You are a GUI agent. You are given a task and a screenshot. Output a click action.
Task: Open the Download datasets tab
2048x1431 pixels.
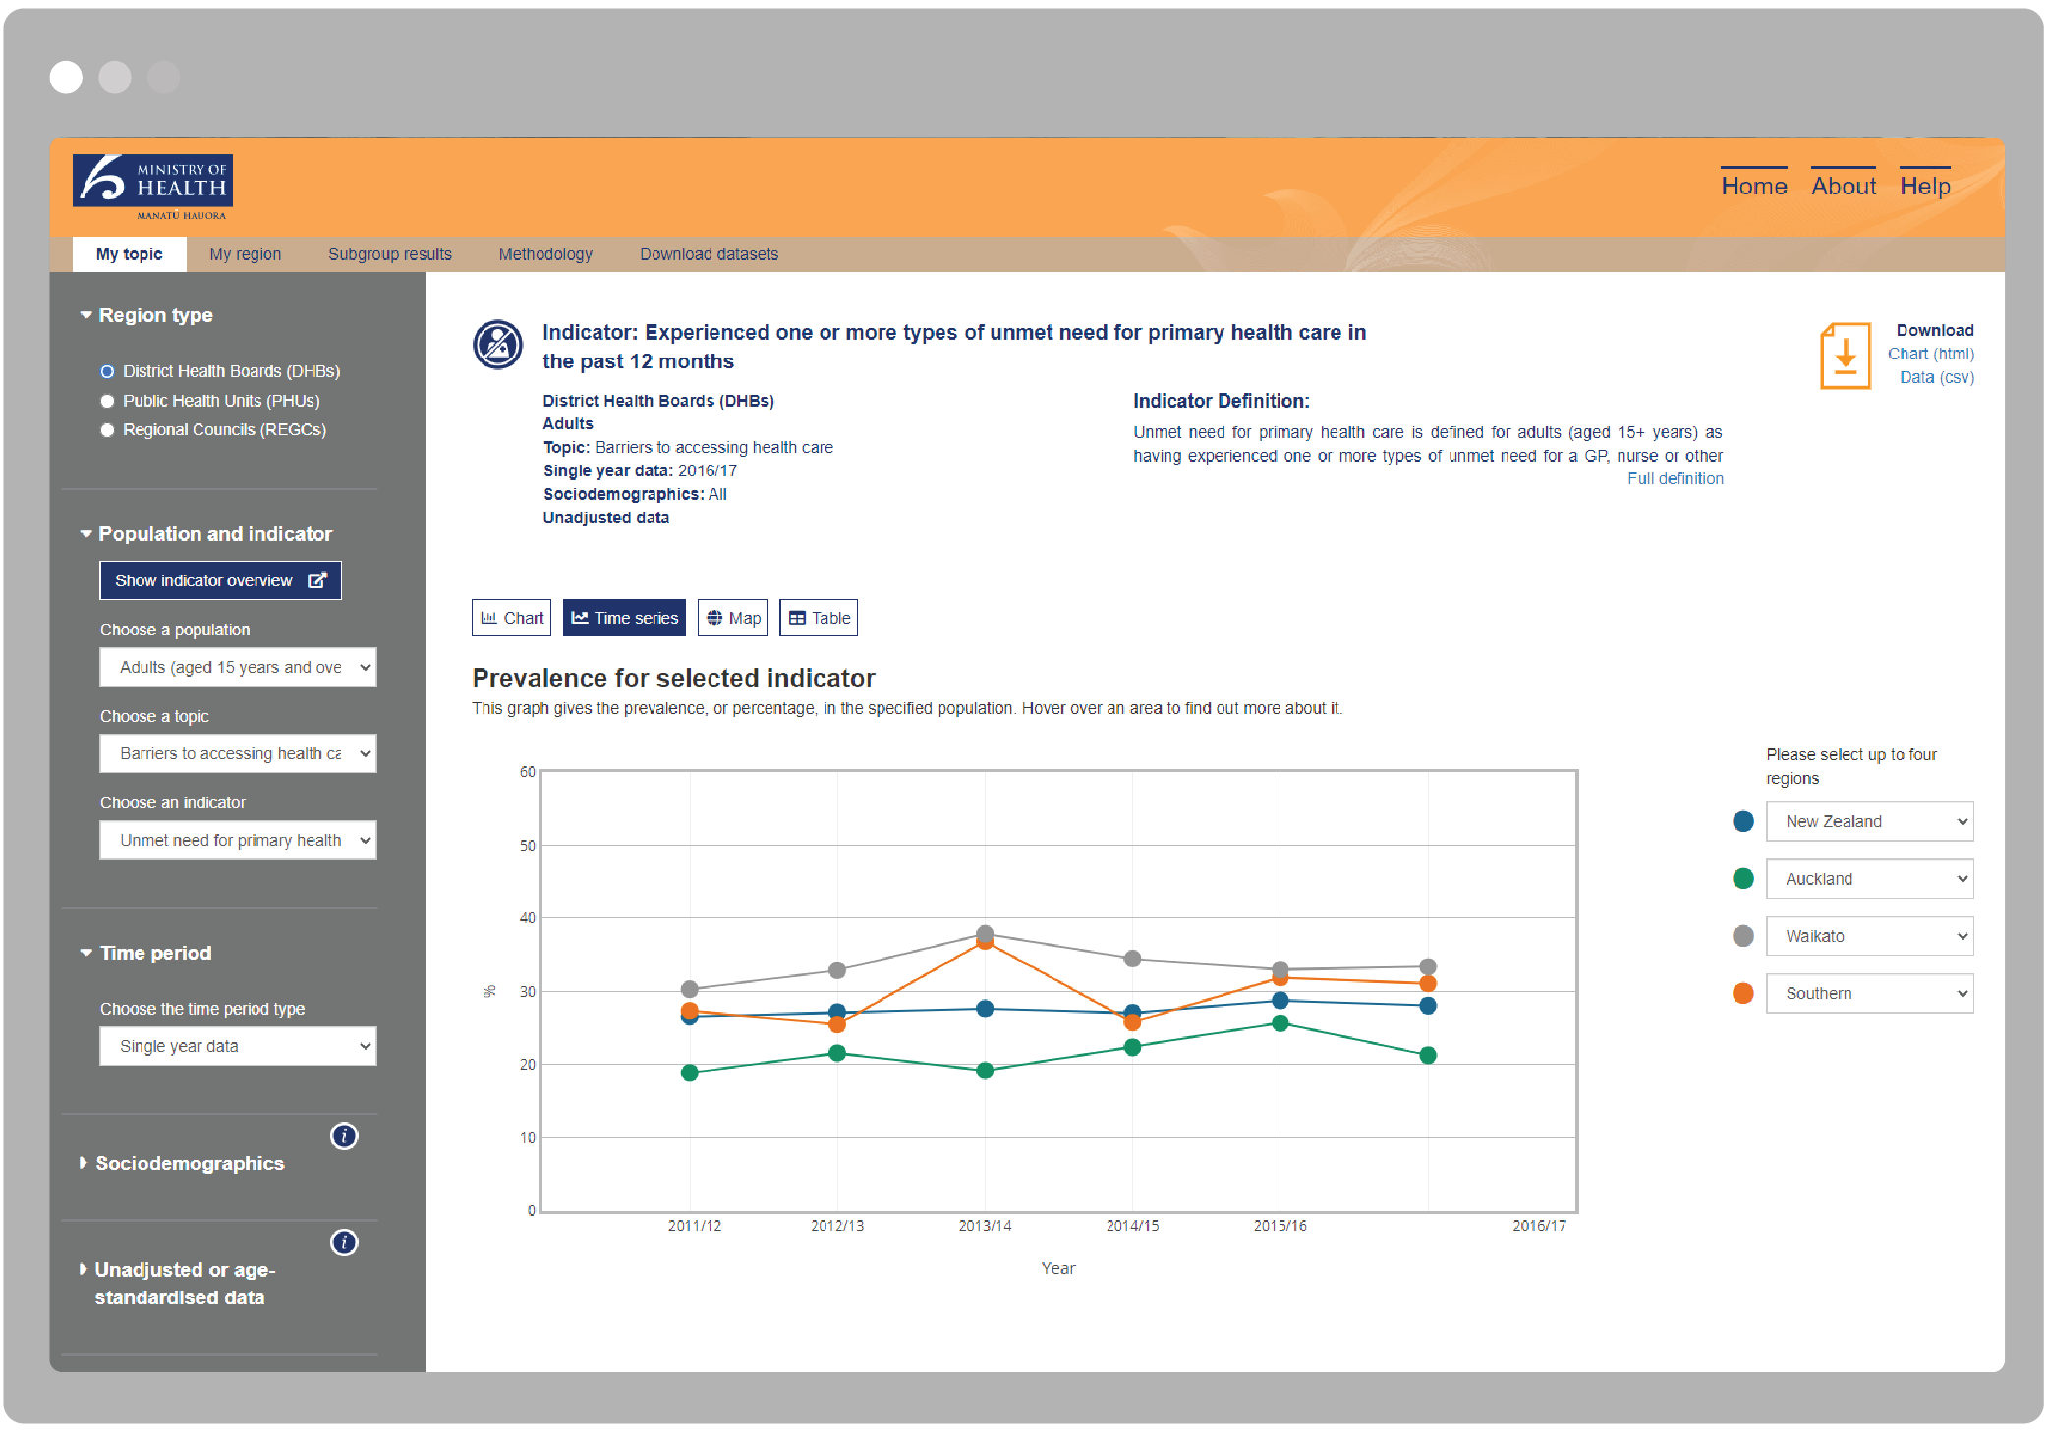point(709,254)
